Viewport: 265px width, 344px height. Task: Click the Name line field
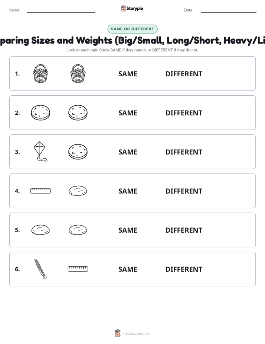[61, 10]
